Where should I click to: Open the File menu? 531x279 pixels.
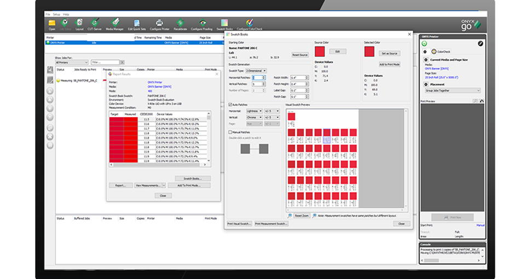[48, 15]
